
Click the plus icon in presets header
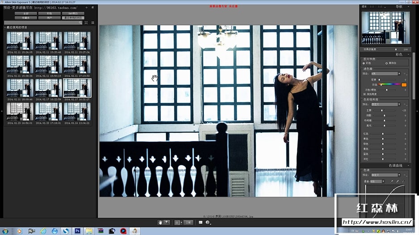click(86, 8)
